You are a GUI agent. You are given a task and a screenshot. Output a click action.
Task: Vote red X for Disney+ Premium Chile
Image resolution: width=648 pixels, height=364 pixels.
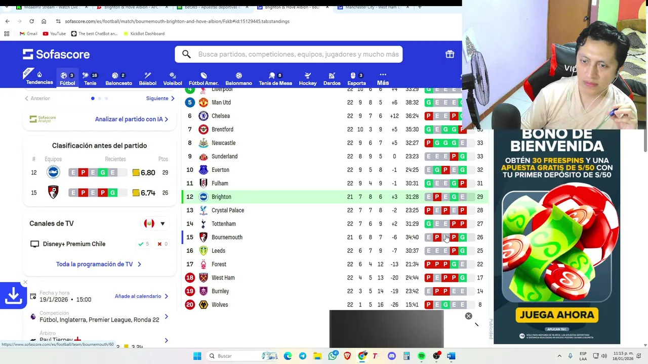click(163, 244)
